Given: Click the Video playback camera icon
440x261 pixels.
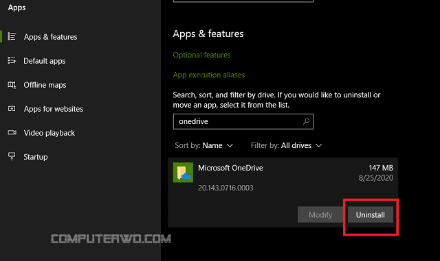Looking at the screenshot, I should click(12, 132).
